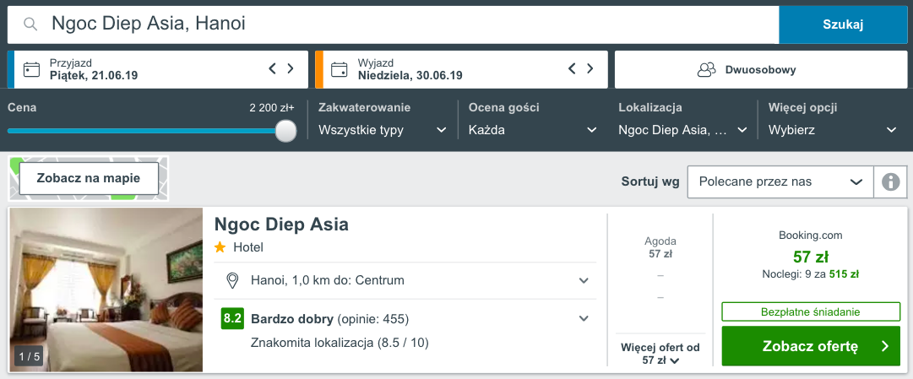Open Zakwaterowanie Wszystkie typy dropdown

pos(383,130)
